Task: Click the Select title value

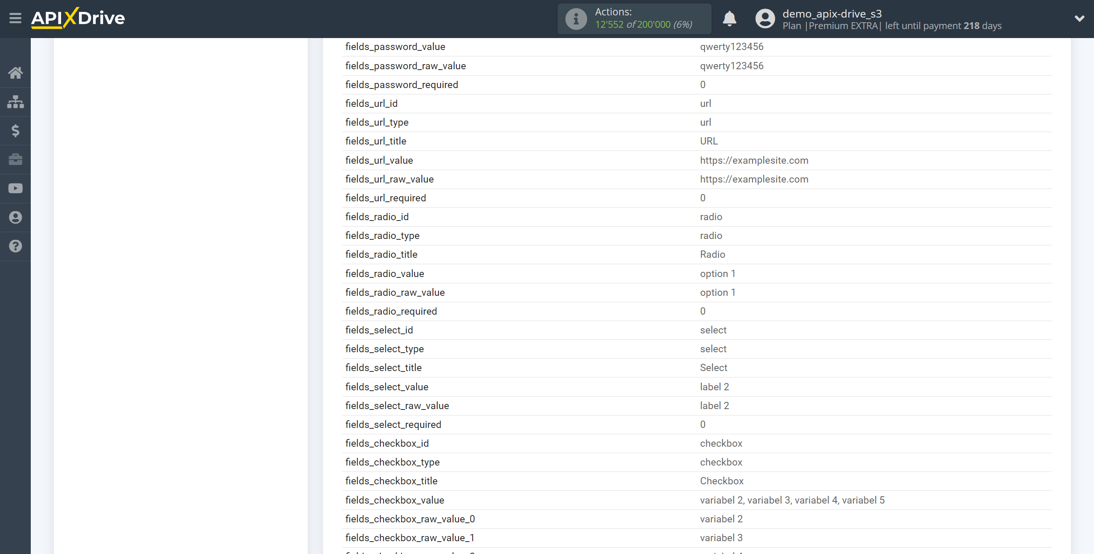Action: point(714,368)
